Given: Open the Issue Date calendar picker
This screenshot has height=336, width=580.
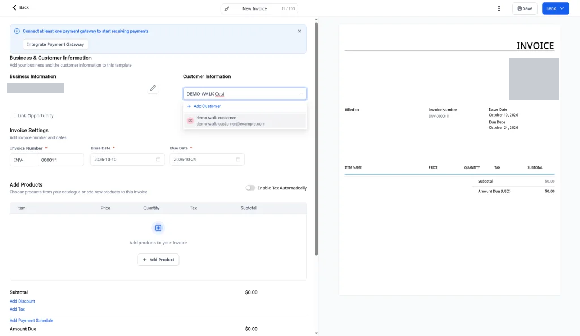Looking at the screenshot, I should pyautogui.click(x=159, y=160).
